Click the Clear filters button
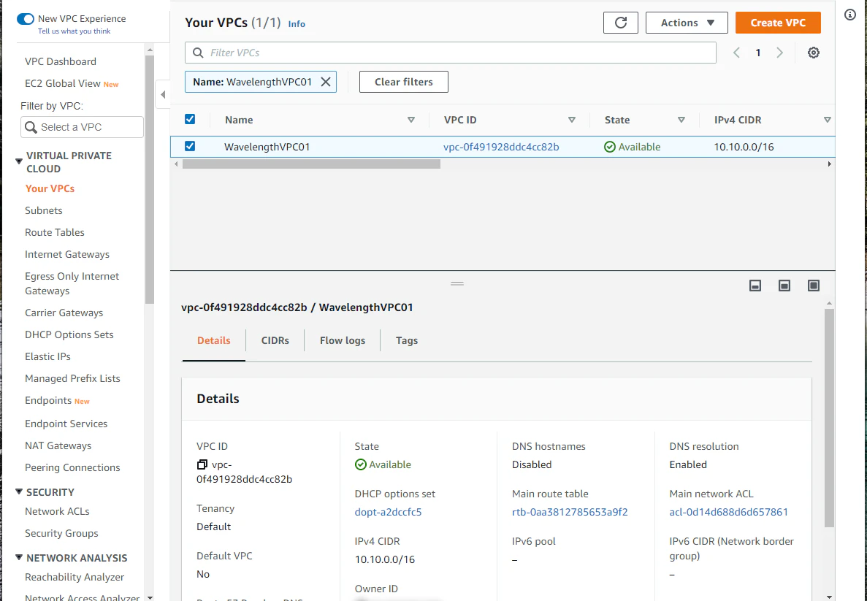Image resolution: width=867 pixels, height=601 pixels. pos(404,82)
